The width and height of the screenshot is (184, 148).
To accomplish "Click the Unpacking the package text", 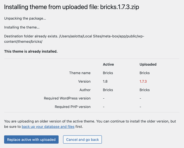I will (x=25, y=18).
